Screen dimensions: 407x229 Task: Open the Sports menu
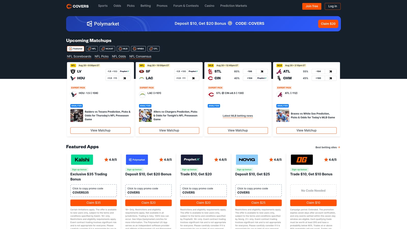(x=103, y=6)
